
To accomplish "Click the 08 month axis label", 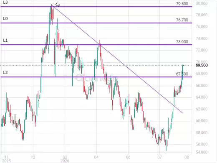I will [187, 157].
